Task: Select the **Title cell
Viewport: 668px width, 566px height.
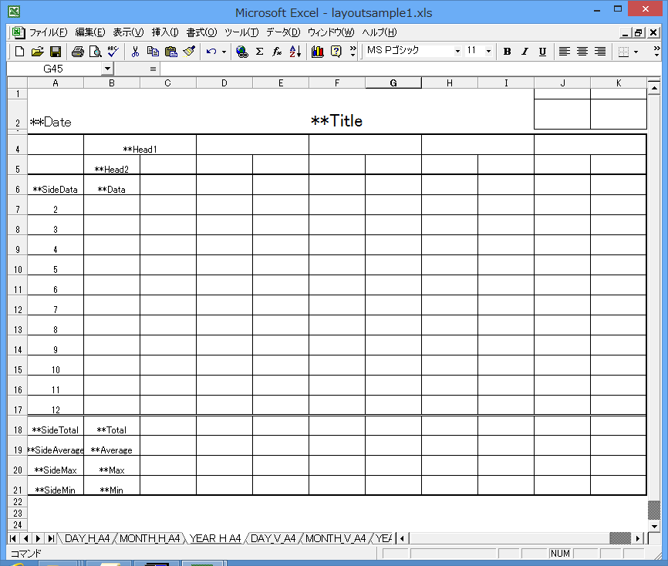Action: tap(336, 121)
